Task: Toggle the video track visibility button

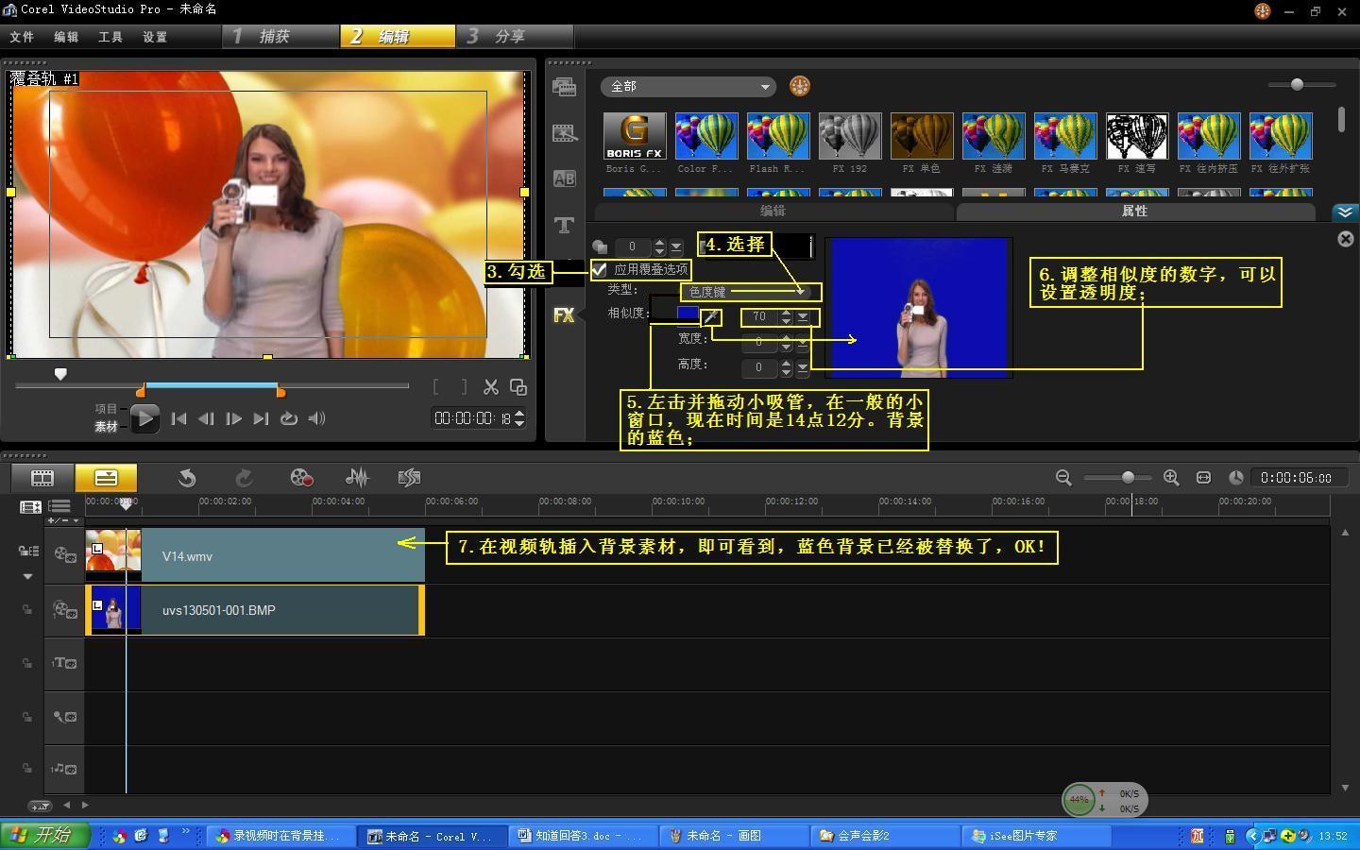Action: coord(65,556)
